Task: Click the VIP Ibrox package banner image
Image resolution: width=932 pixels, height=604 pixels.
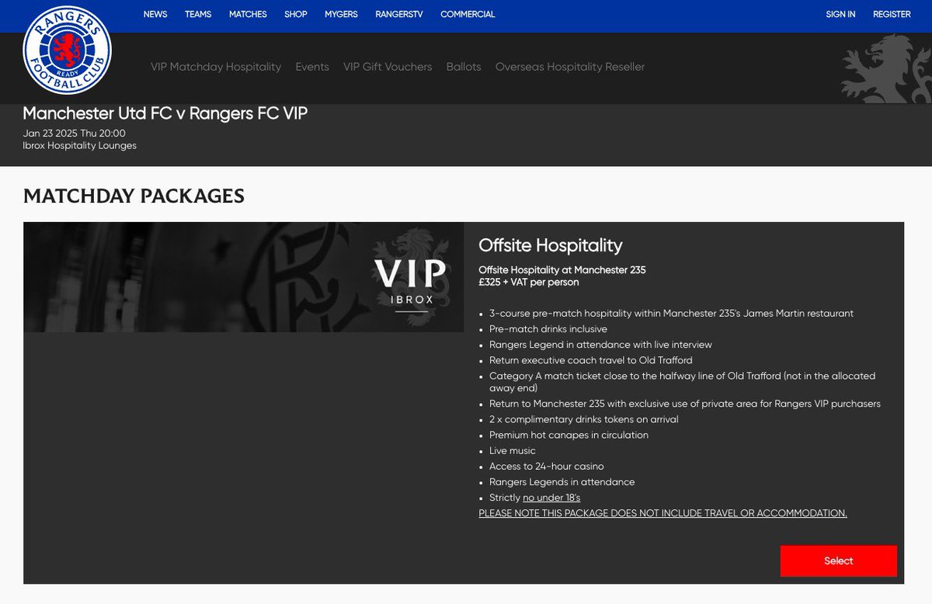Action: 244,277
